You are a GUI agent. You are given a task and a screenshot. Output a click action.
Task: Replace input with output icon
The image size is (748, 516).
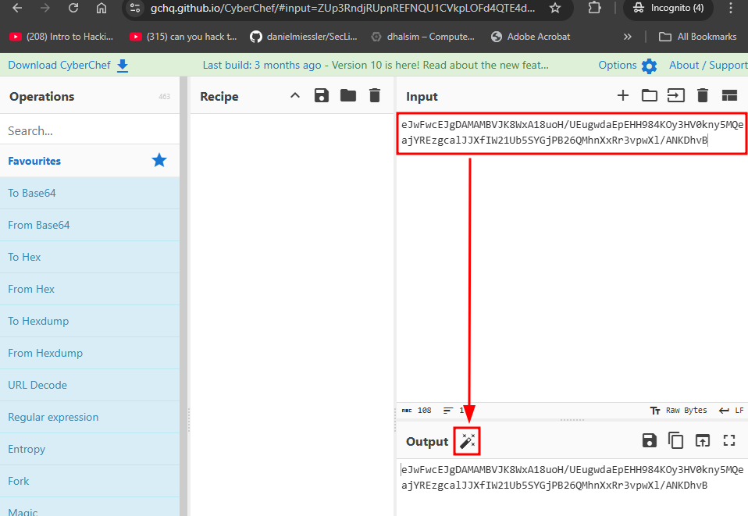click(703, 441)
